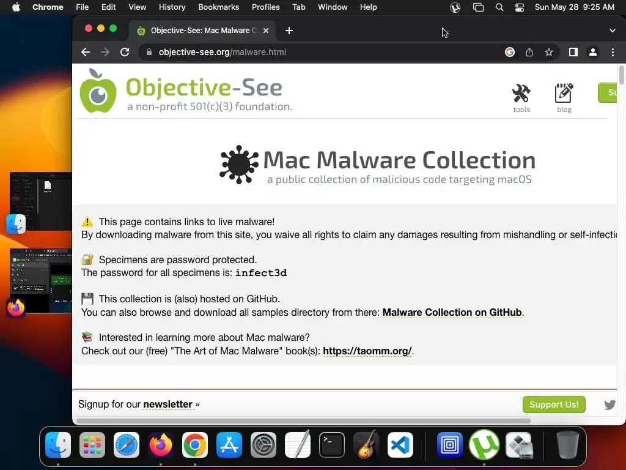Click the partially visible green button in header

click(608, 93)
